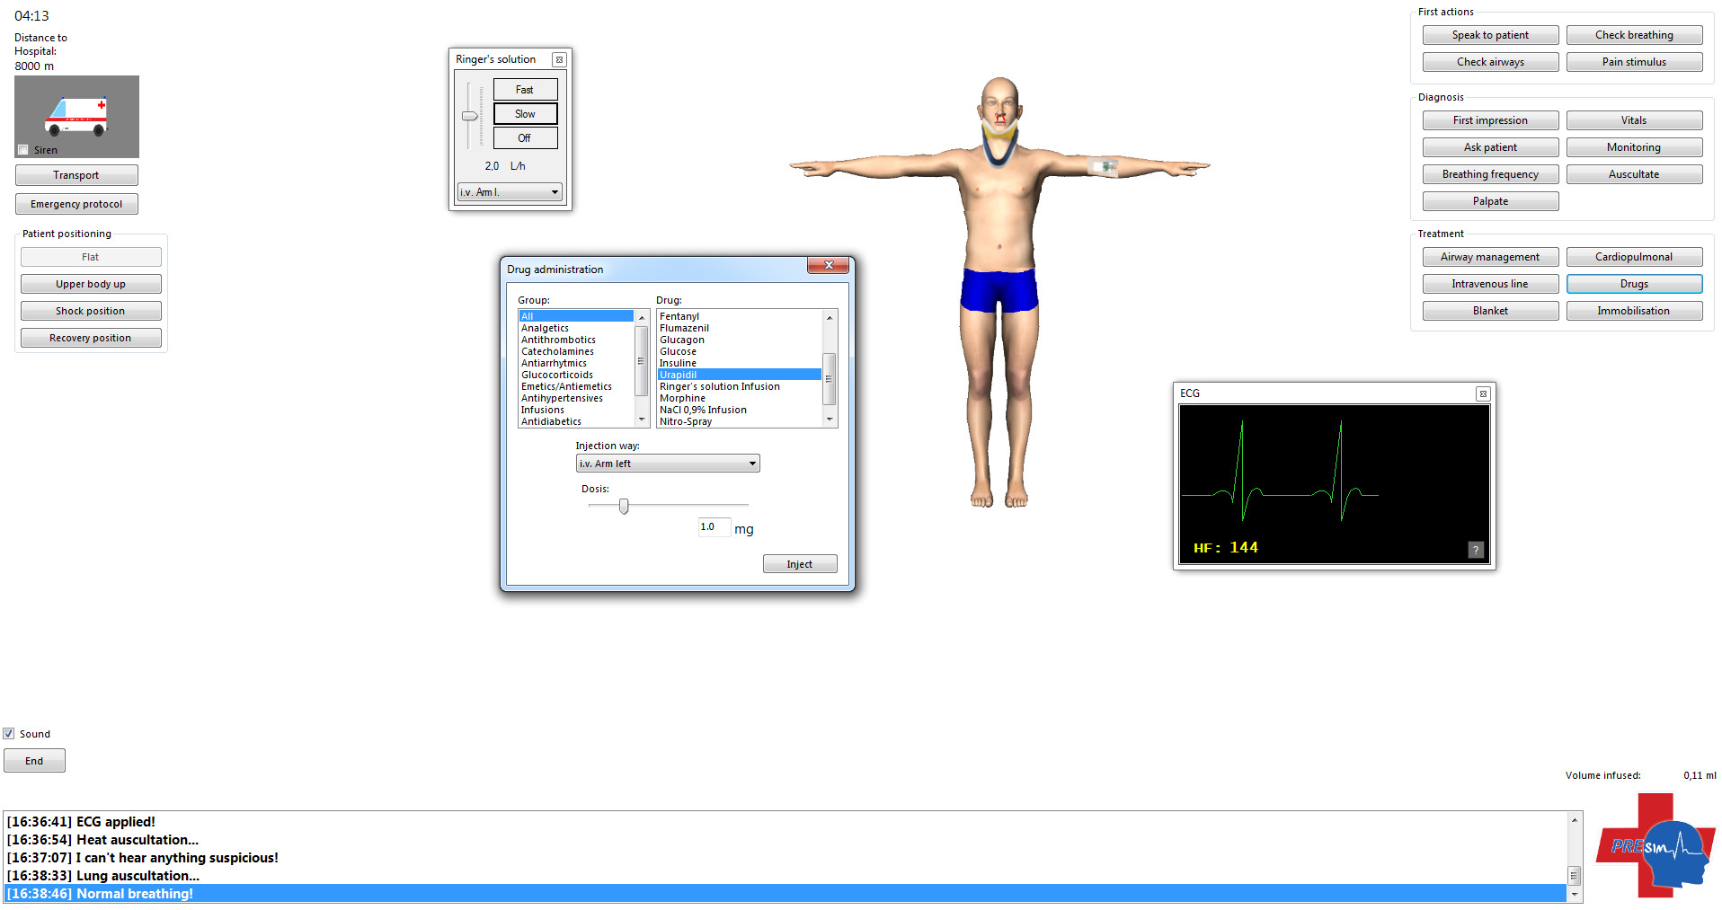
Task: Open the ECG help question mark icon
Action: [x=1475, y=550]
